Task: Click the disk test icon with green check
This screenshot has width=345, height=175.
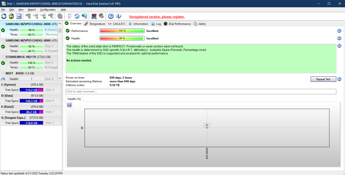Action: [x=44, y=16]
